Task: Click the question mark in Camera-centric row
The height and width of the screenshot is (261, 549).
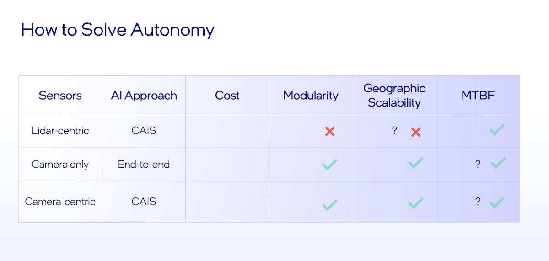Action: tap(478, 202)
